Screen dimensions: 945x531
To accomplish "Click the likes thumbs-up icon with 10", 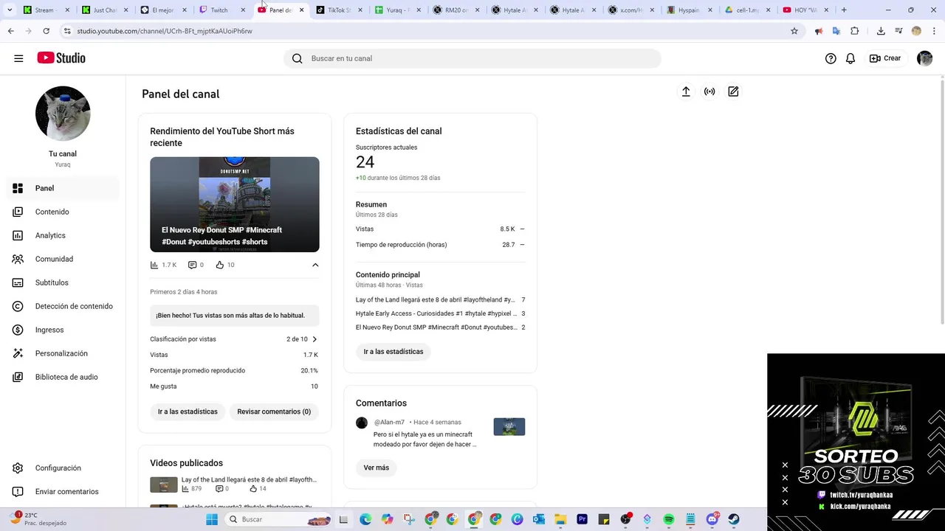I will click(x=220, y=265).
